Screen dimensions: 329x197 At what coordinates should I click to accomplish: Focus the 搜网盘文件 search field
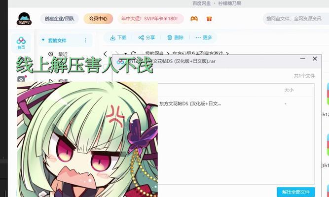click(296, 19)
